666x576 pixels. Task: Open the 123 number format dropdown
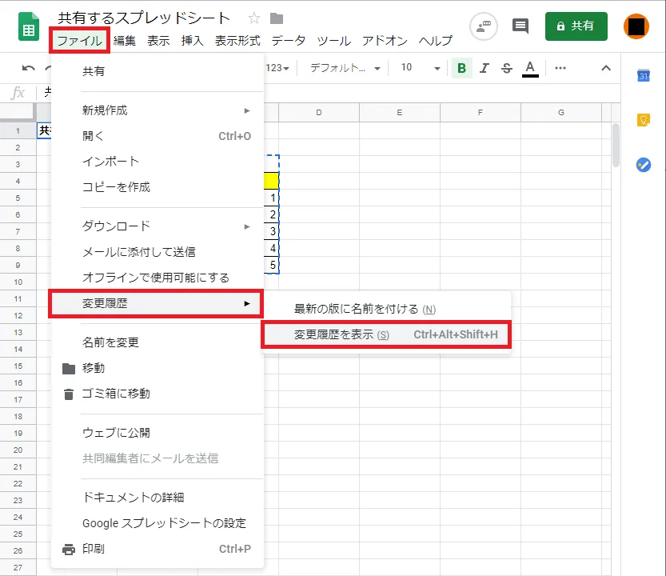coord(277,68)
